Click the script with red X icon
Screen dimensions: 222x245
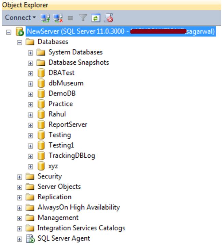[109, 18]
